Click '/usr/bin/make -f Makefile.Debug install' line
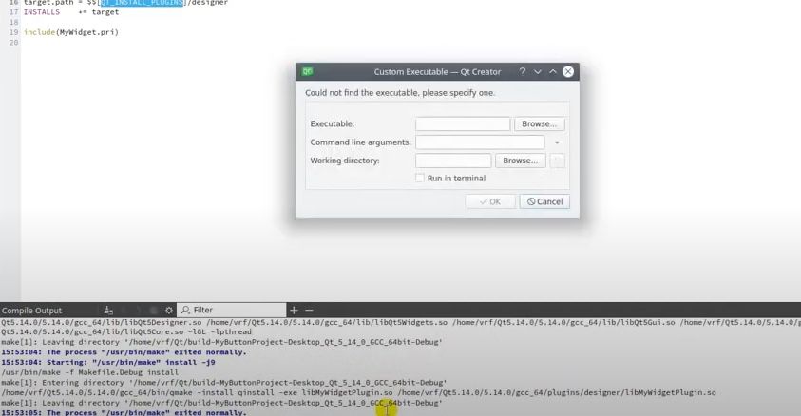801x416 pixels. tap(90, 372)
